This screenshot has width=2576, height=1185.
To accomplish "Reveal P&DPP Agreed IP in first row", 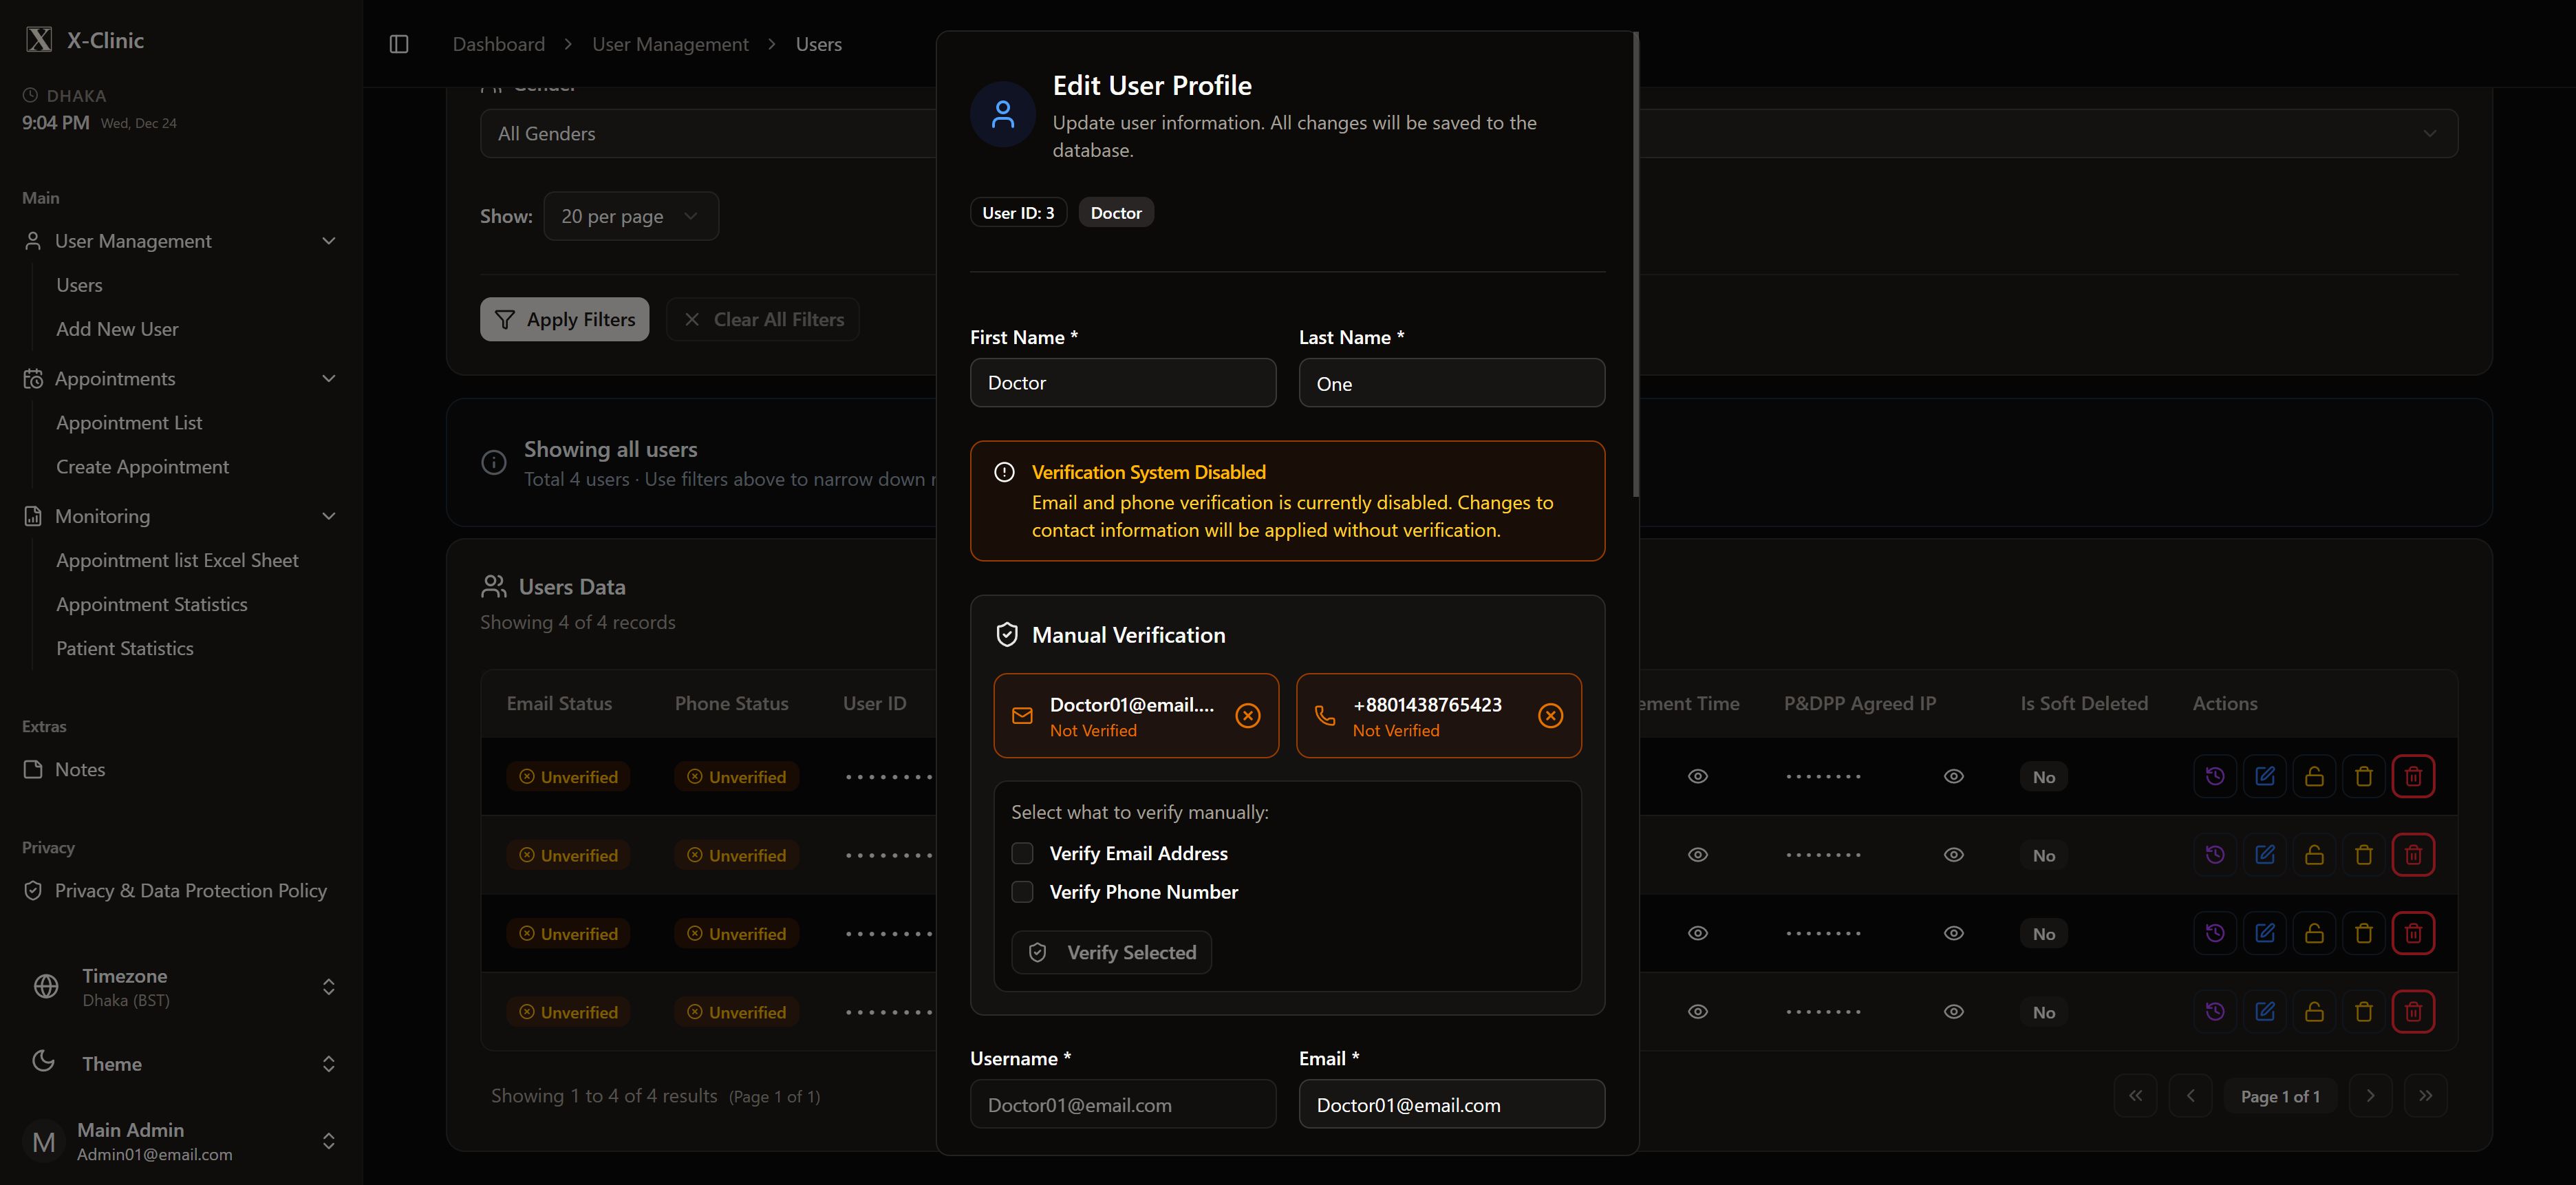I will coord(1953,776).
